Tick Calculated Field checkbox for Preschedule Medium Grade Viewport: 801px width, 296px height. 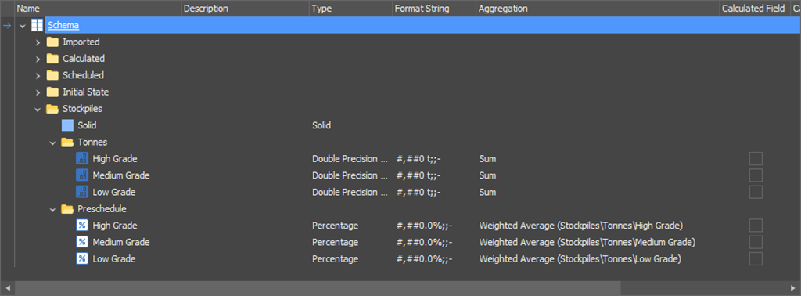(x=756, y=242)
